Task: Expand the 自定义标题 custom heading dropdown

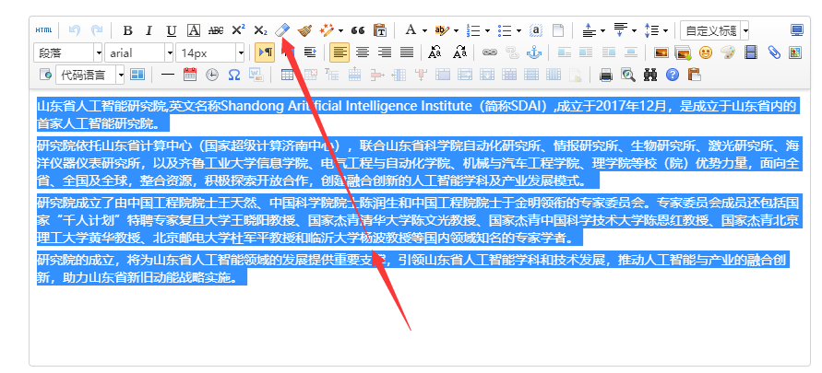Action: pos(715,30)
